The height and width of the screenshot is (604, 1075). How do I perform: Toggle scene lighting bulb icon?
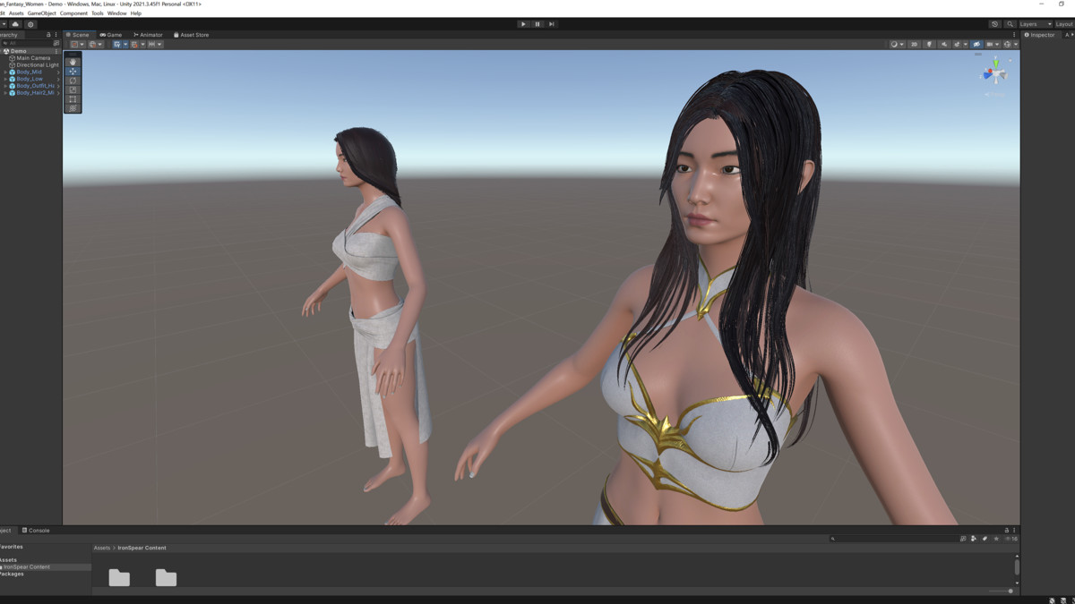point(929,44)
